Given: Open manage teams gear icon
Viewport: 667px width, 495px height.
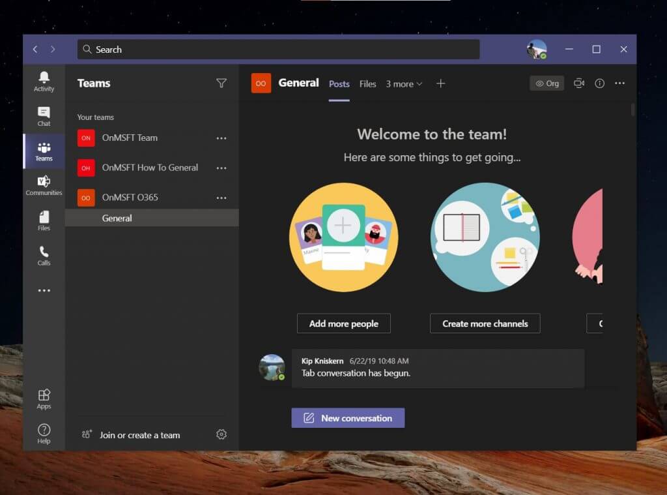Looking at the screenshot, I should pyautogui.click(x=221, y=434).
